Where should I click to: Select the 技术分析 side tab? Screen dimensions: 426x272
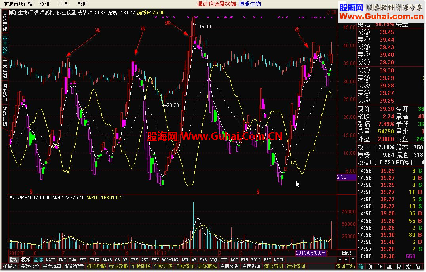(5, 46)
